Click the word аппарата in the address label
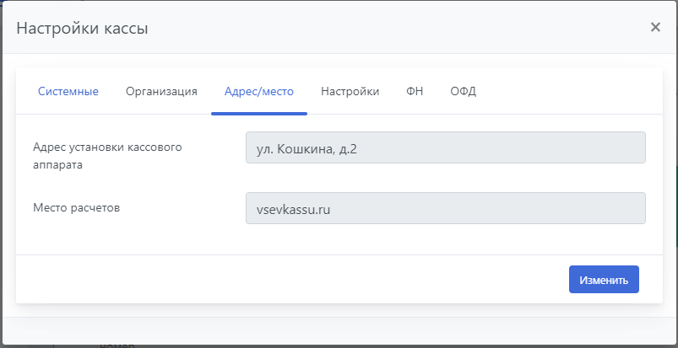The height and width of the screenshot is (348, 678). tap(57, 165)
